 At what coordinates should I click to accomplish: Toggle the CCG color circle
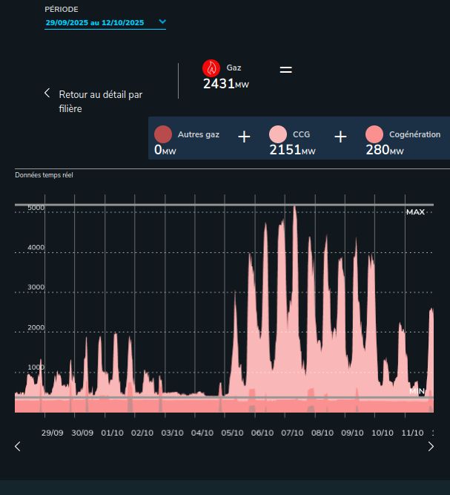(278, 134)
